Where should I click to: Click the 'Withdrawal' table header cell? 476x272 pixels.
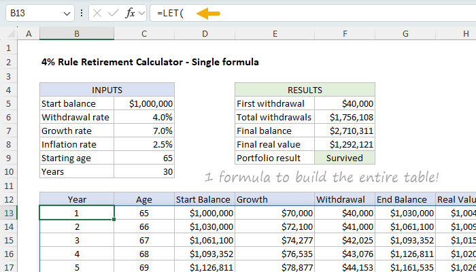pos(345,199)
